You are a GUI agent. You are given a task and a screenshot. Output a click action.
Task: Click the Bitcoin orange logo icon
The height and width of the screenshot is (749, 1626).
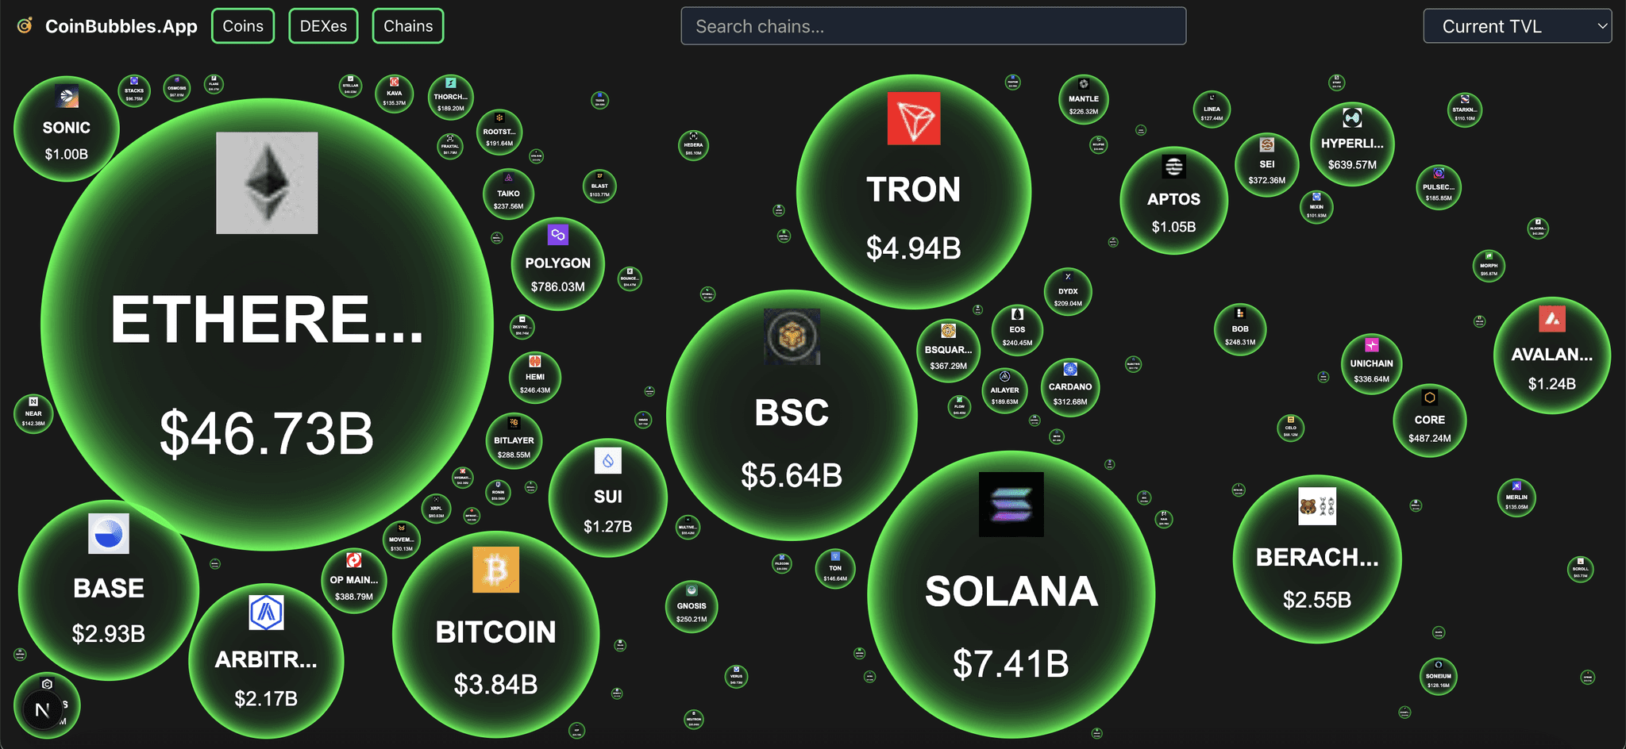point(495,570)
